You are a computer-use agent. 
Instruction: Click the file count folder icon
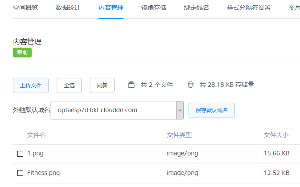131,85
